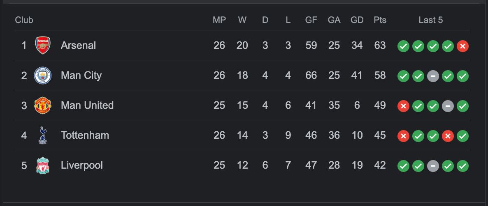Click Liverpool's gray draw icon
This screenshot has width=488, height=206.
pos(433,166)
